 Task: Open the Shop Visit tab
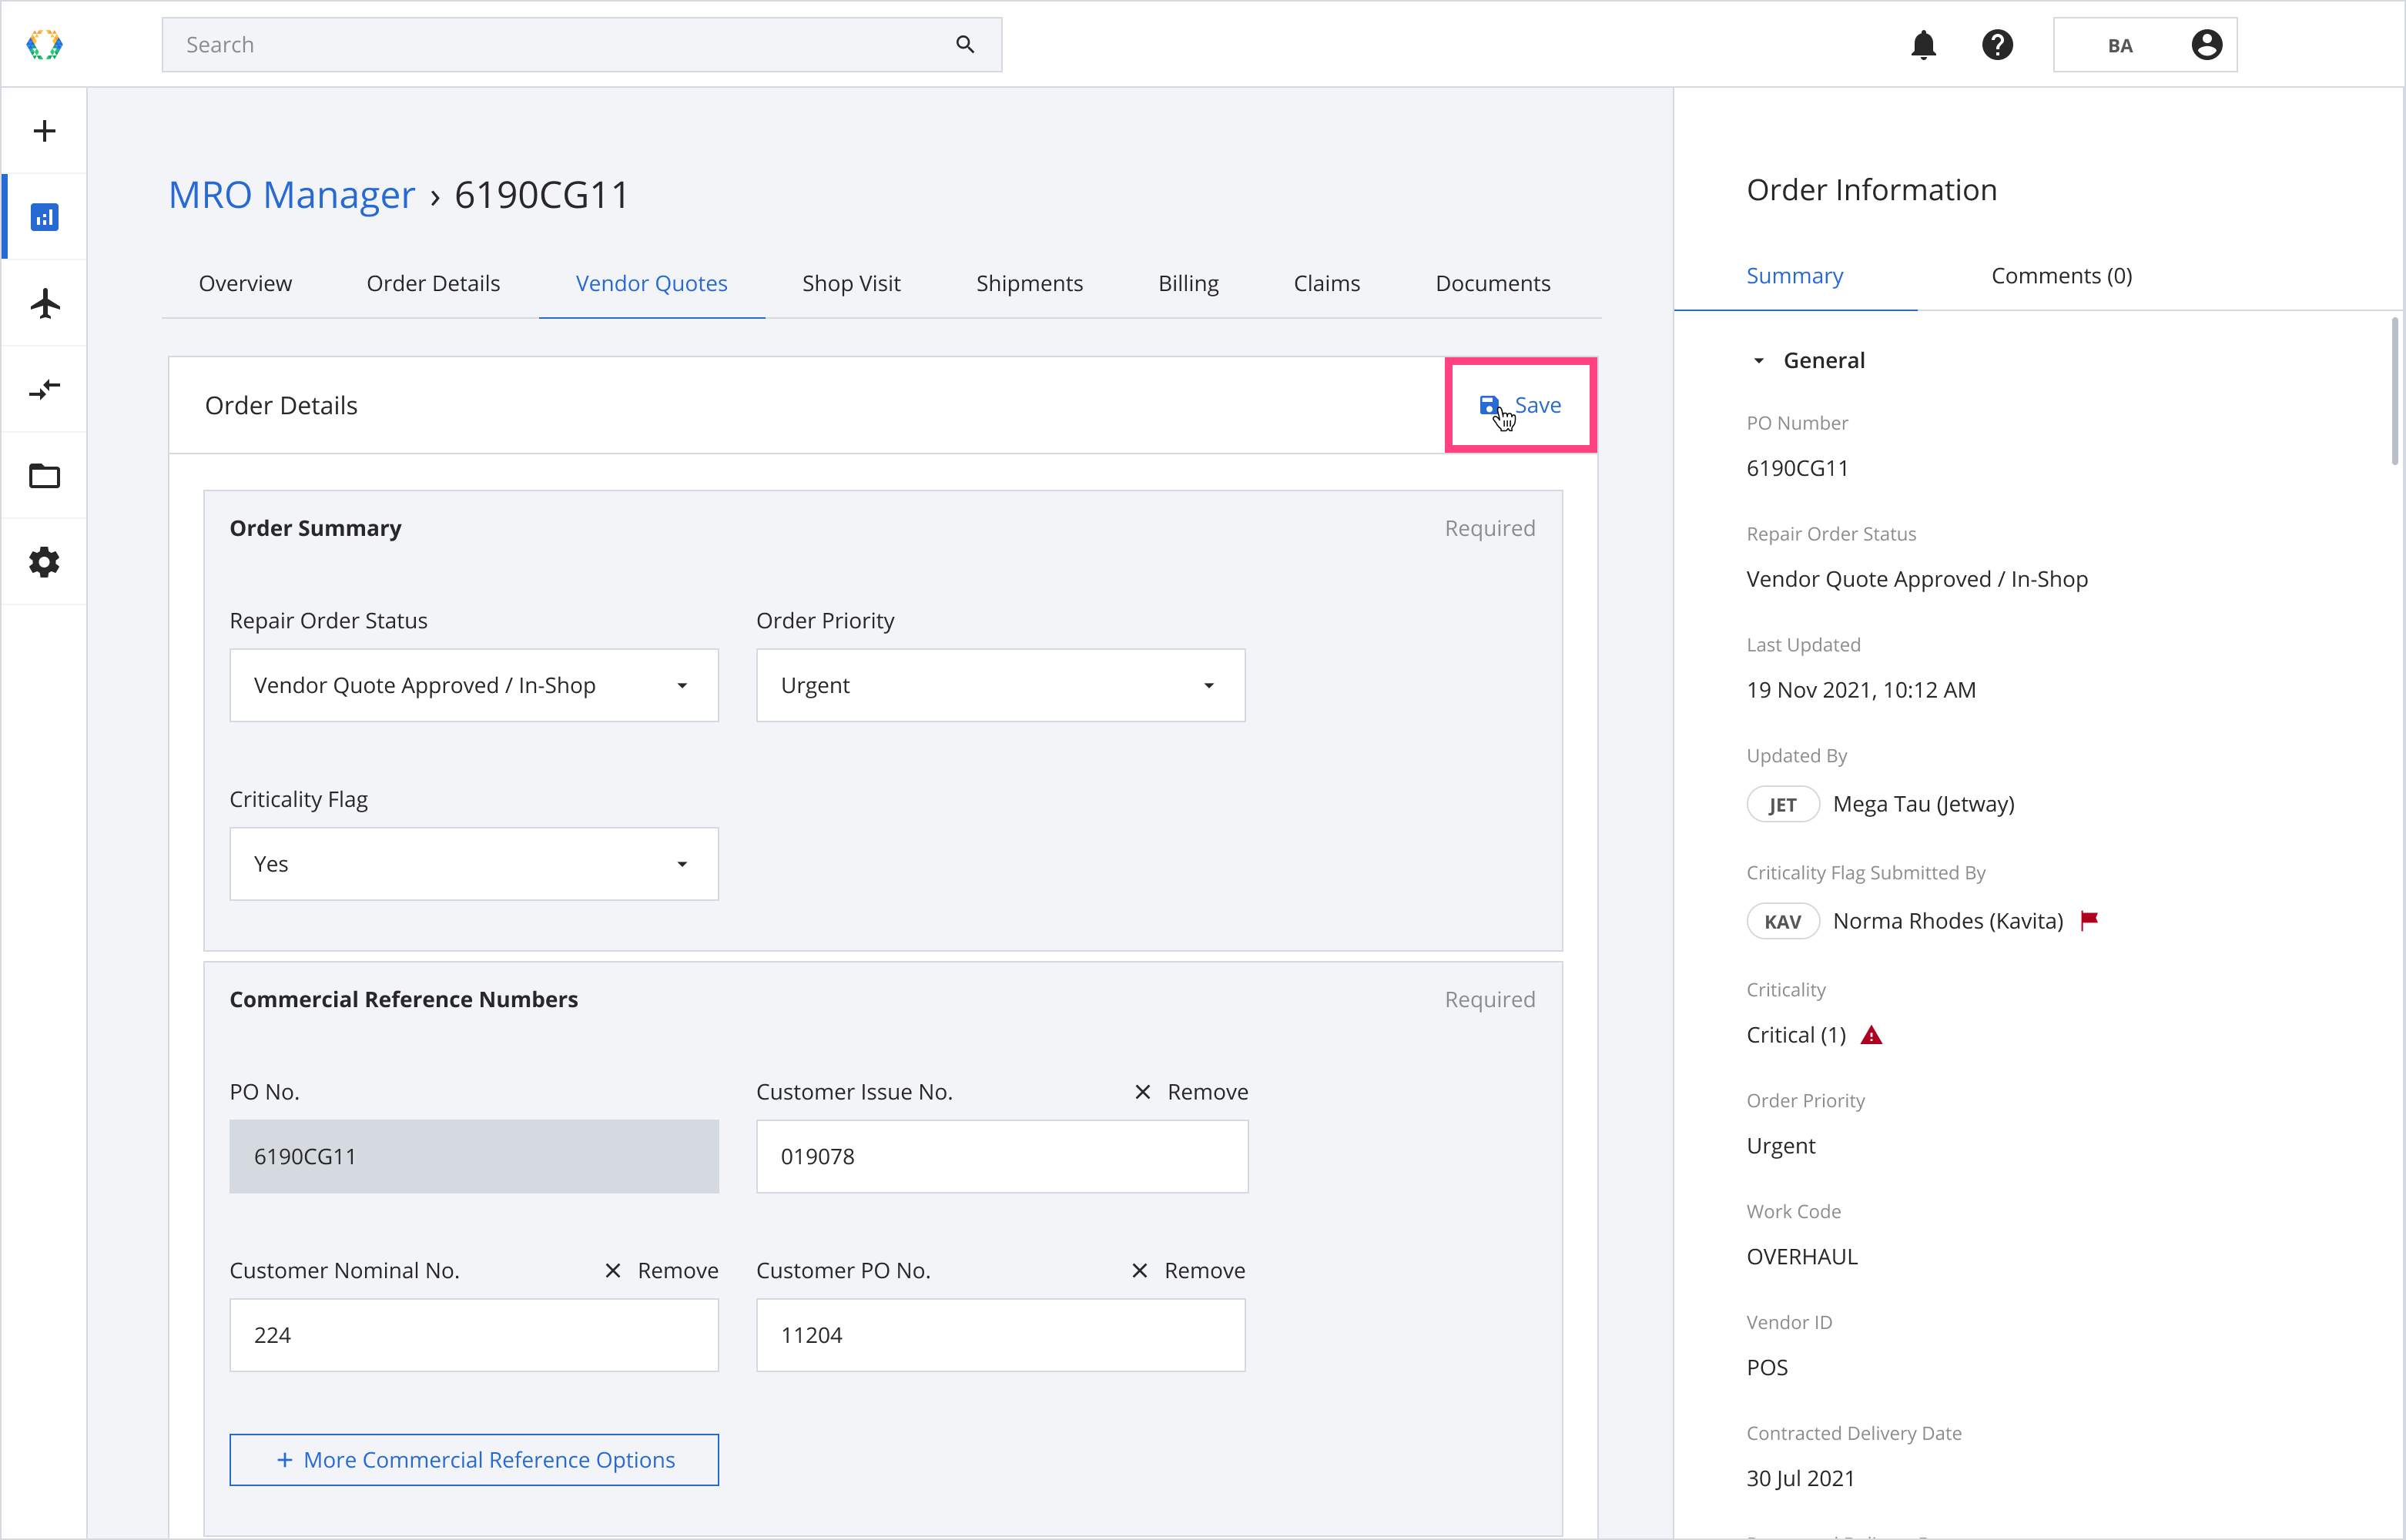point(851,283)
